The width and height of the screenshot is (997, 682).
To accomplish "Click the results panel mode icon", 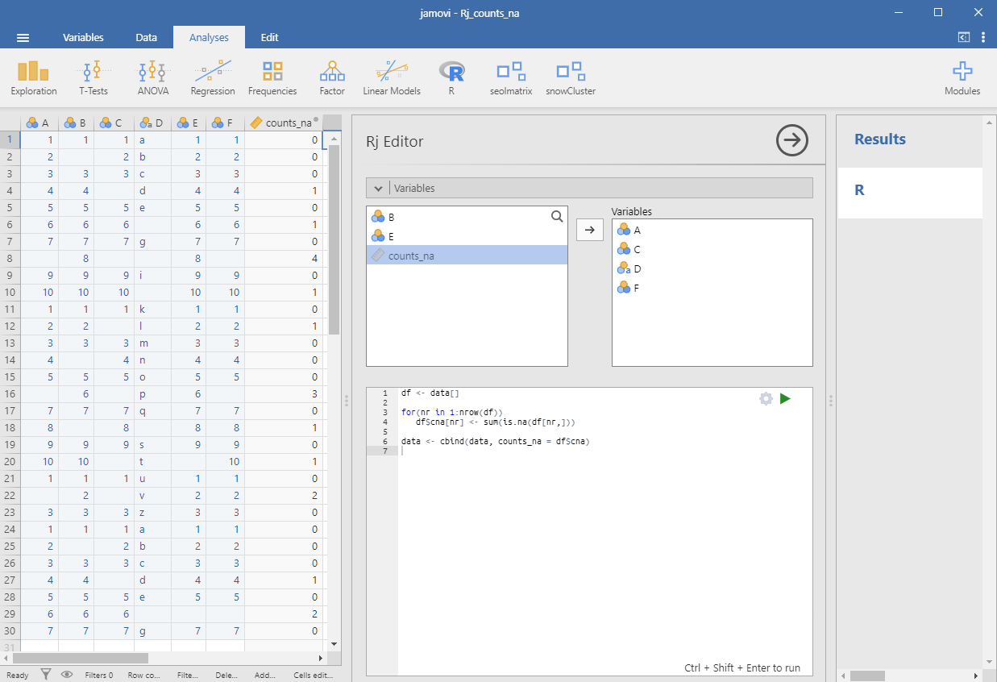I will 964,37.
